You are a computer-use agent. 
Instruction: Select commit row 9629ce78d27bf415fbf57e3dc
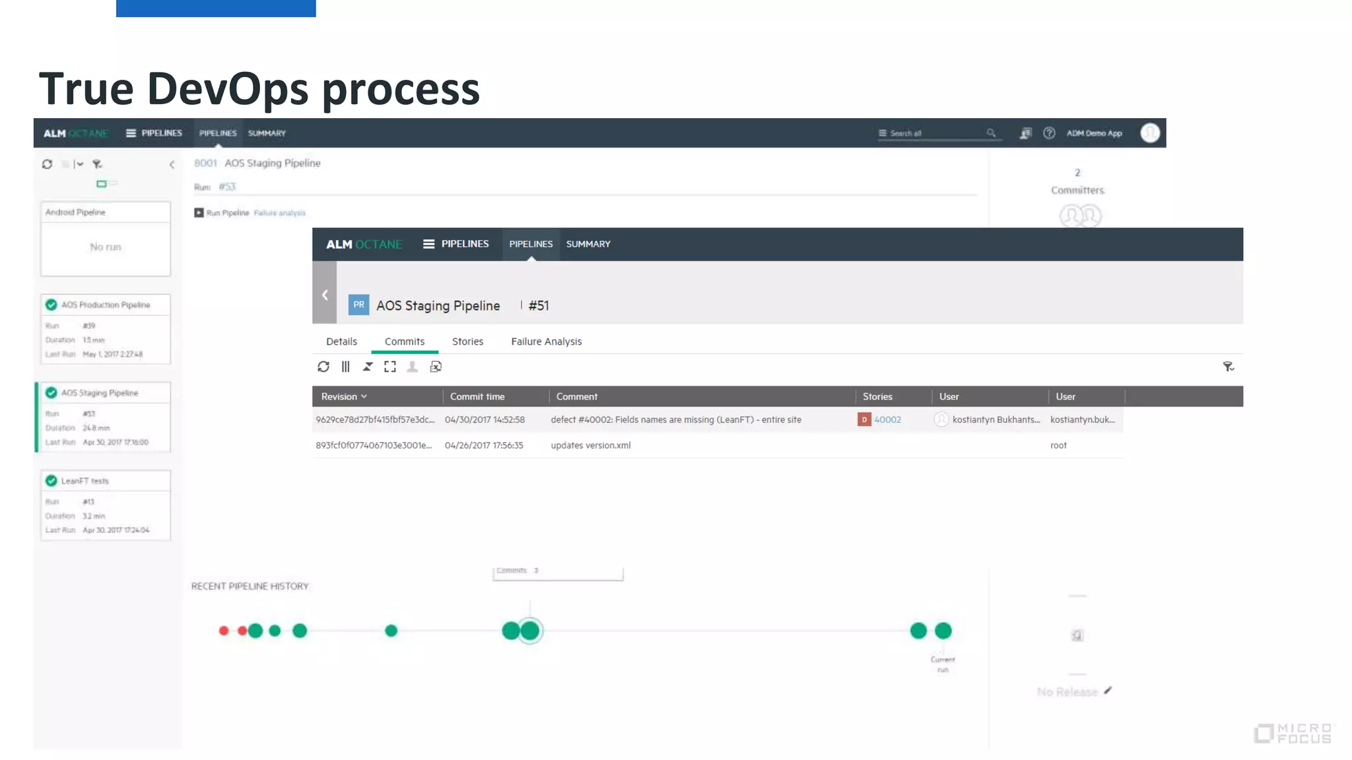[x=718, y=420]
